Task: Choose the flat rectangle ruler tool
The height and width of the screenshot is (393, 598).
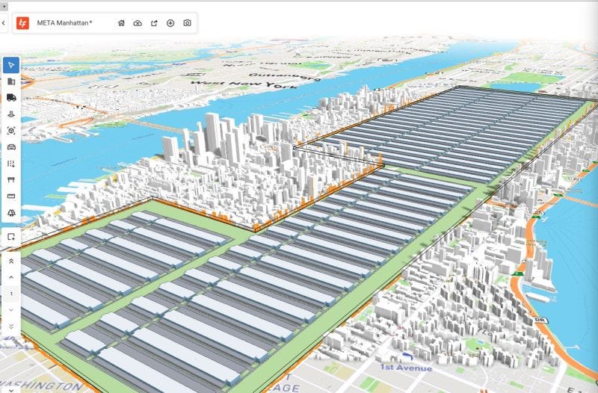Action: click(x=11, y=196)
